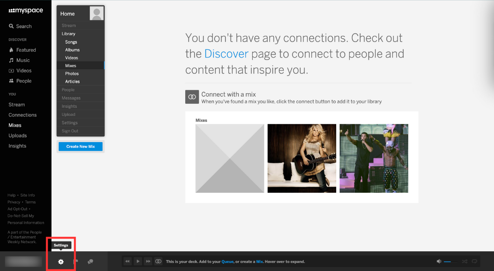Image resolution: width=494 pixels, height=271 pixels.
Task: Click the Mix link in the deck
Action: [x=260, y=261]
